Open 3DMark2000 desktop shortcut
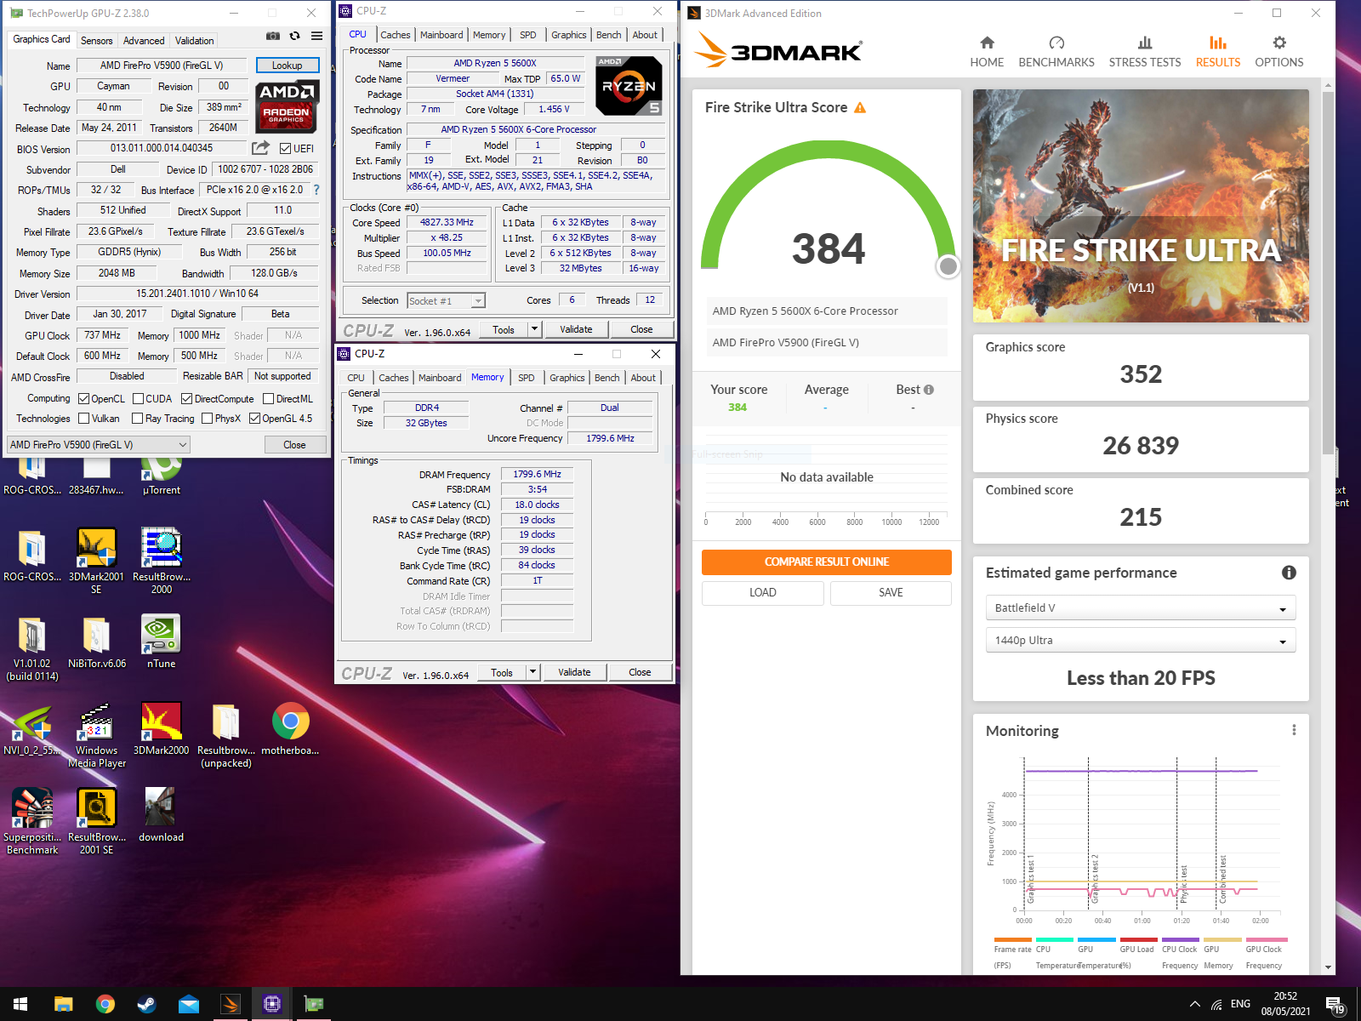The width and height of the screenshot is (1361, 1021). tap(161, 729)
